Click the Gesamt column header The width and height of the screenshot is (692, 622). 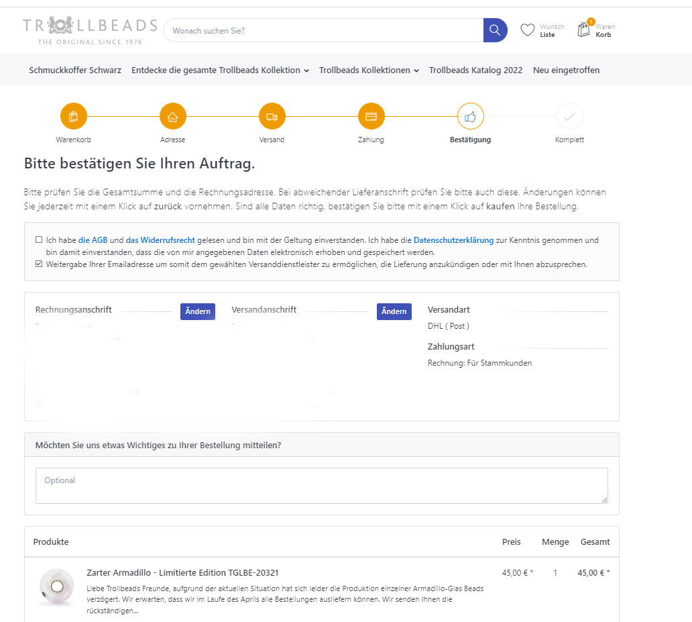click(x=595, y=542)
